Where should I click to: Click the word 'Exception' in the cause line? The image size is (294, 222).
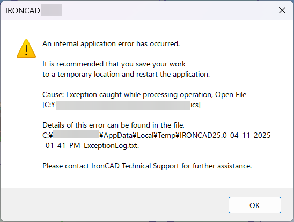pyautogui.click(x=82, y=95)
